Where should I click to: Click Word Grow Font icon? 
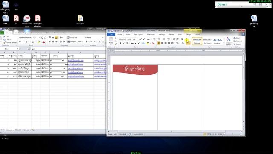tap(140, 39)
